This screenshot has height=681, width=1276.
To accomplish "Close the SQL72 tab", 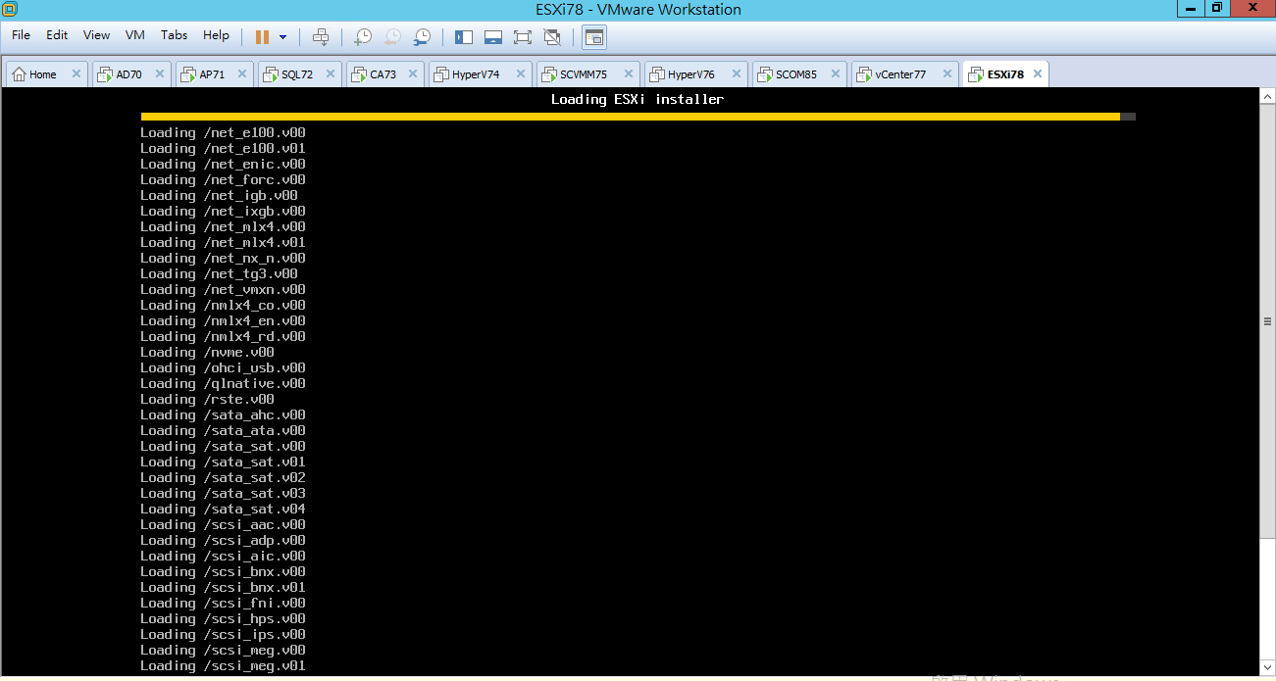I will point(330,73).
